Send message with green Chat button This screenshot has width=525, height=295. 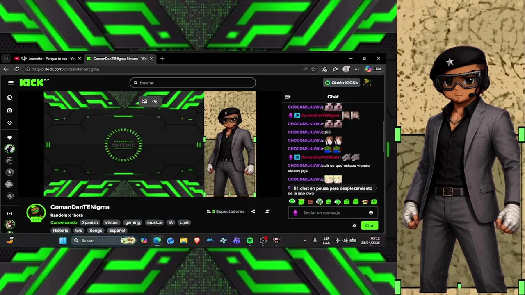tap(370, 225)
